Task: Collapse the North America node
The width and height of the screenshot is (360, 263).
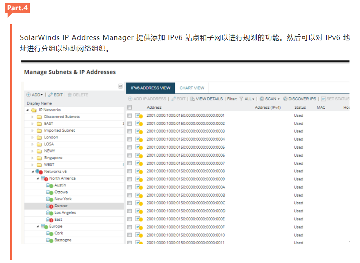Action: pos(38,178)
